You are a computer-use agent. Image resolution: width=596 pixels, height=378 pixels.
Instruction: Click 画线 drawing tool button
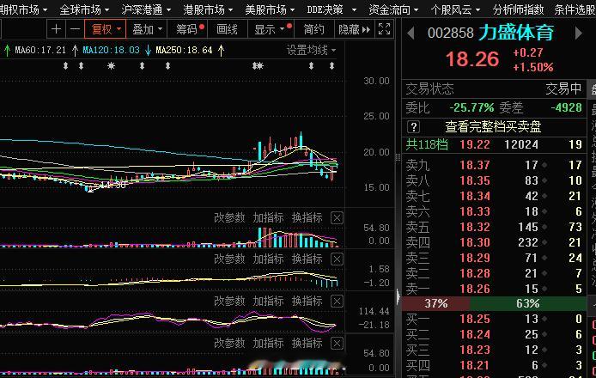(x=227, y=29)
